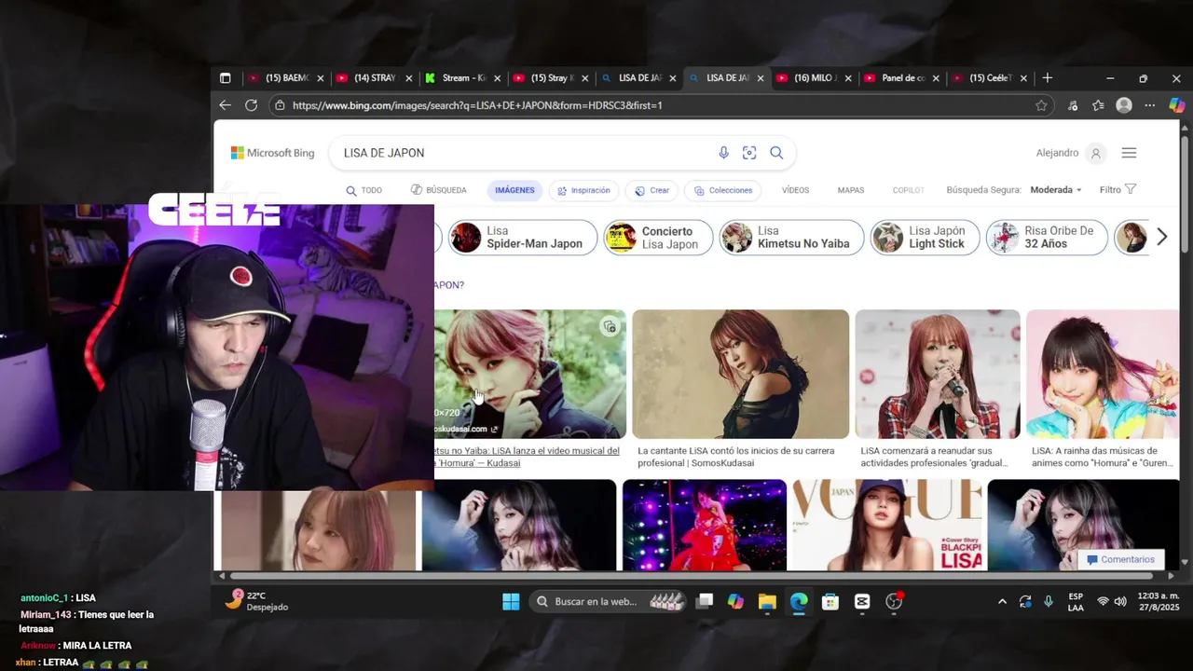The image size is (1193, 671).
Task: View site information lock icon
Action: pyautogui.click(x=279, y=105)
